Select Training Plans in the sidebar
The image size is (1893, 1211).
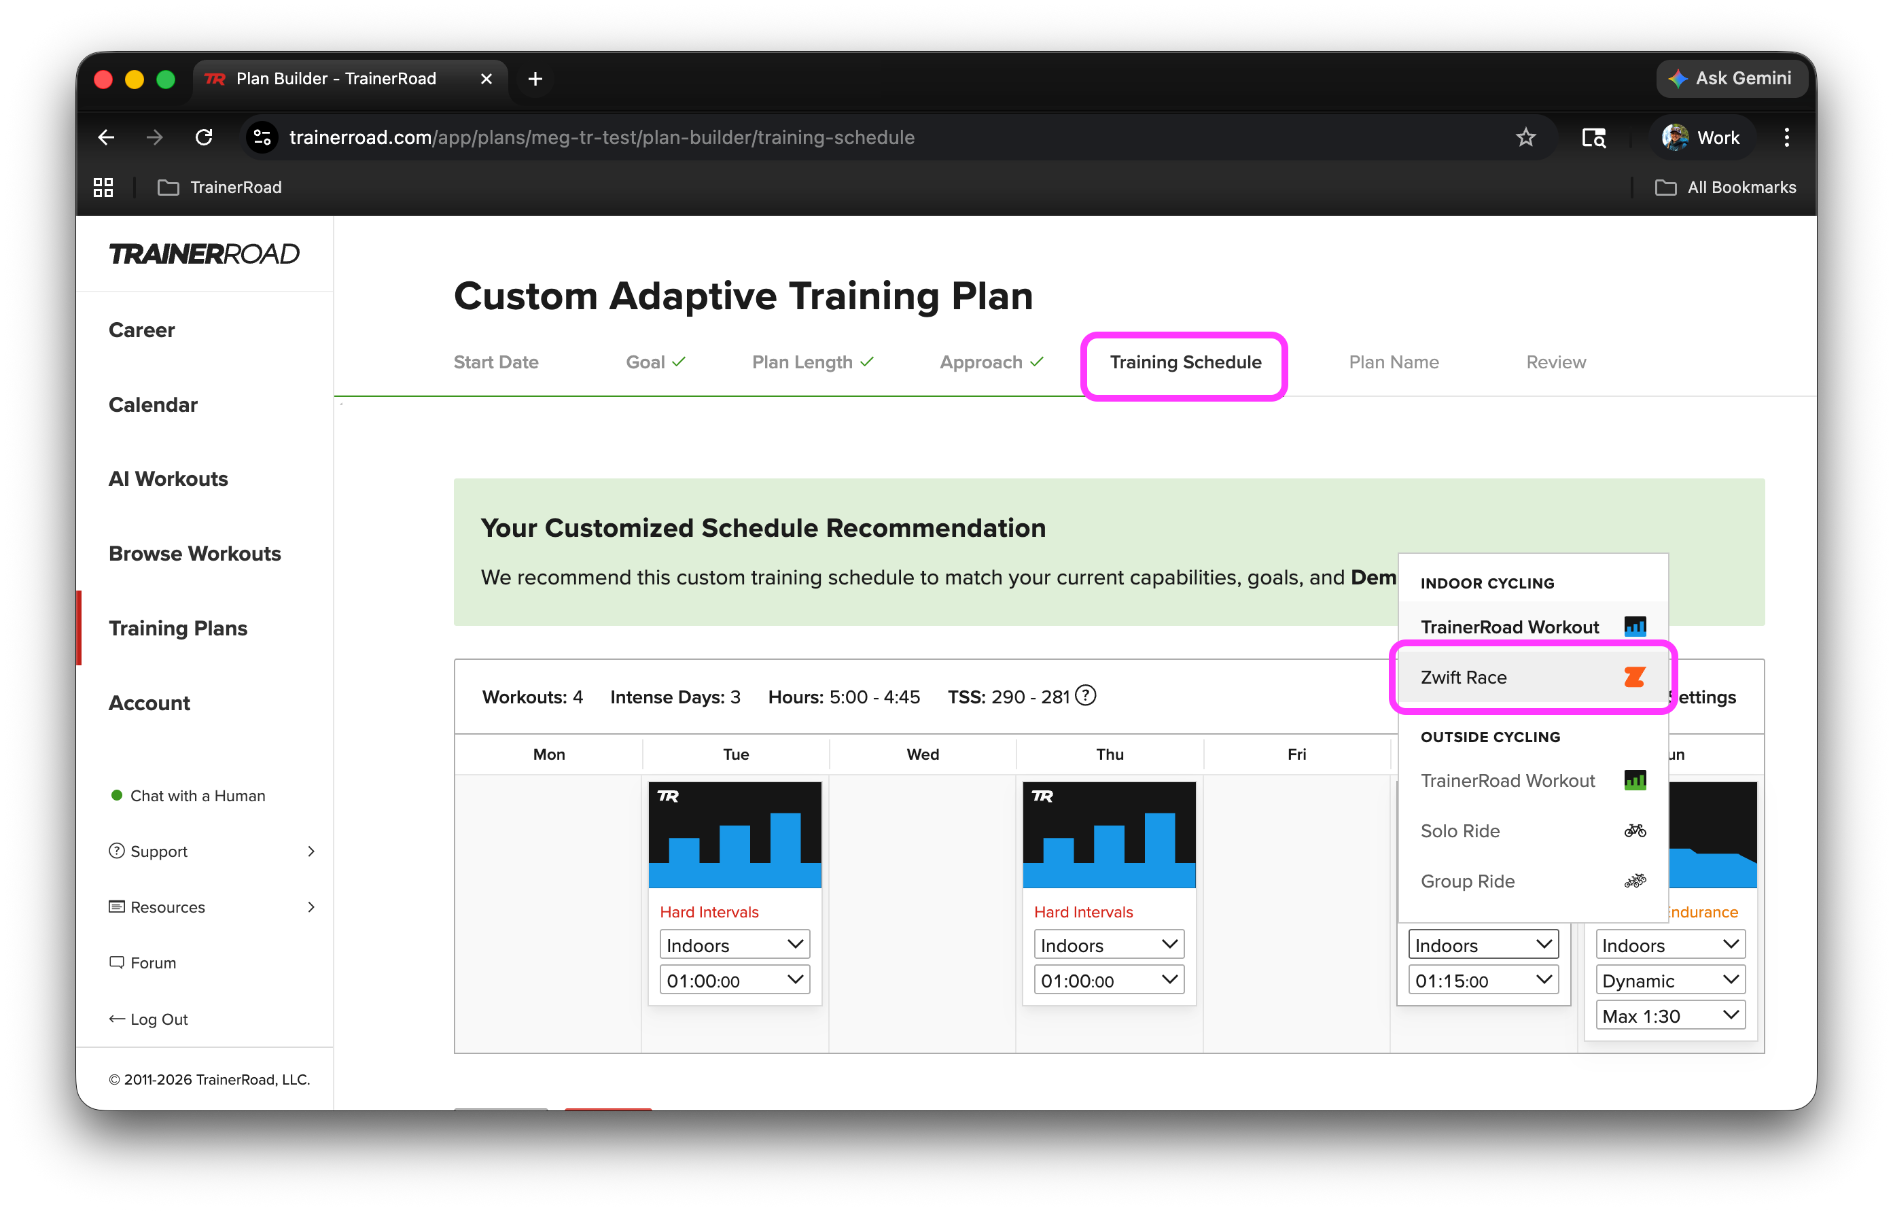[179, 629]
